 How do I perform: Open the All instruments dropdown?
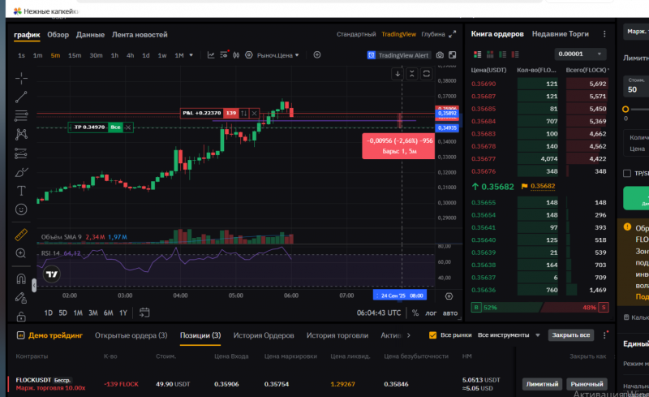tap(509, 334)
